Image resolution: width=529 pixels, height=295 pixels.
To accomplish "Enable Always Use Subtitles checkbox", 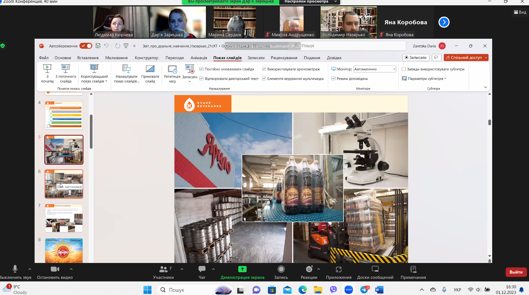I will [x=403, y=69].
